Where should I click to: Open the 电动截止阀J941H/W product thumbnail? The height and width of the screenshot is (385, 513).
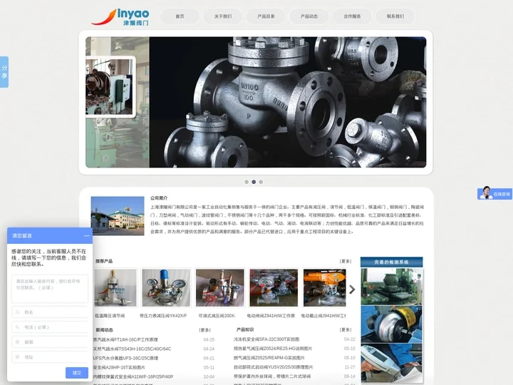coord(325,288)
